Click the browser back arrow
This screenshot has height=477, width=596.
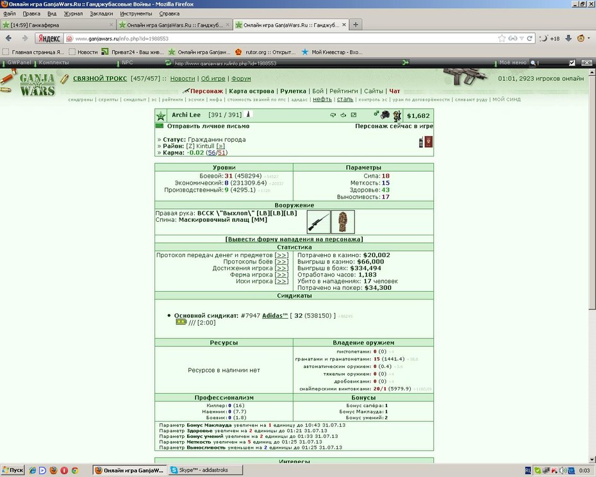point(8,38)
